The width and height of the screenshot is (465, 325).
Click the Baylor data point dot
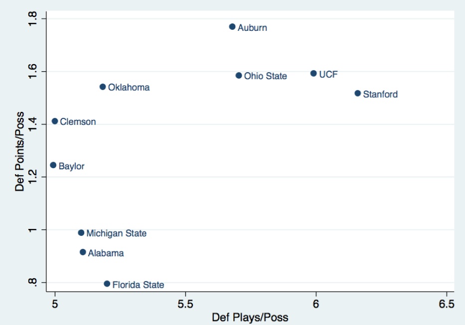coord(53,165)
